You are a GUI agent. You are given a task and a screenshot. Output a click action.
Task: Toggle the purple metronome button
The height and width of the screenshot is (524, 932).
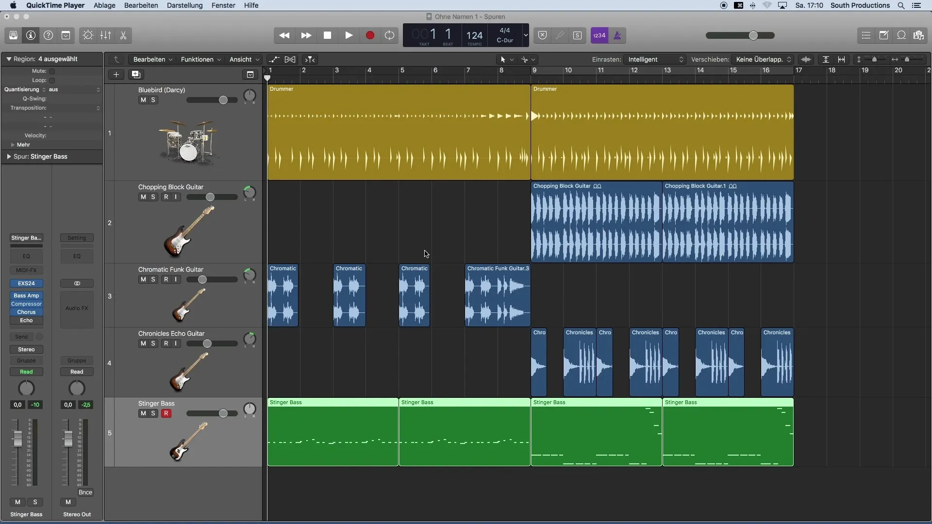tap(617, 35)
